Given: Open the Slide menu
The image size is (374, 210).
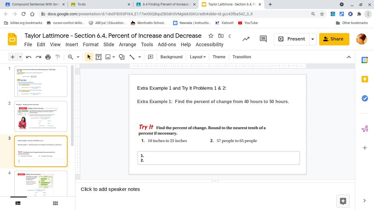Looking at the screenshot, I should (109, 45).
